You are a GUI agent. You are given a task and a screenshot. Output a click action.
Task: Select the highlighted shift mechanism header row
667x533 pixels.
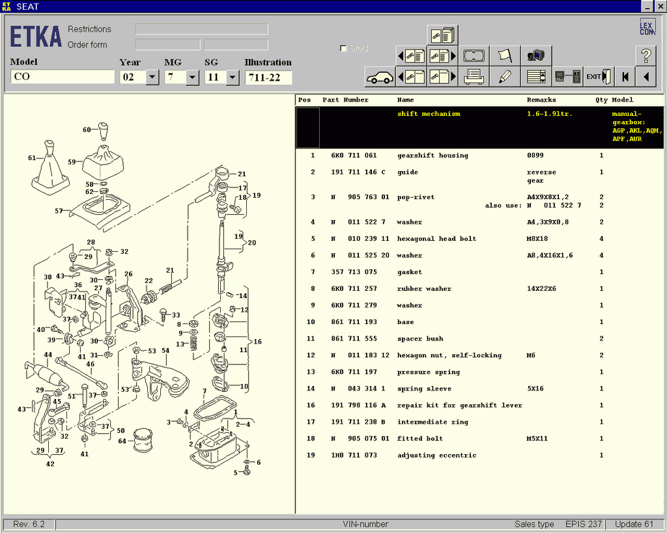coord(479,127)
